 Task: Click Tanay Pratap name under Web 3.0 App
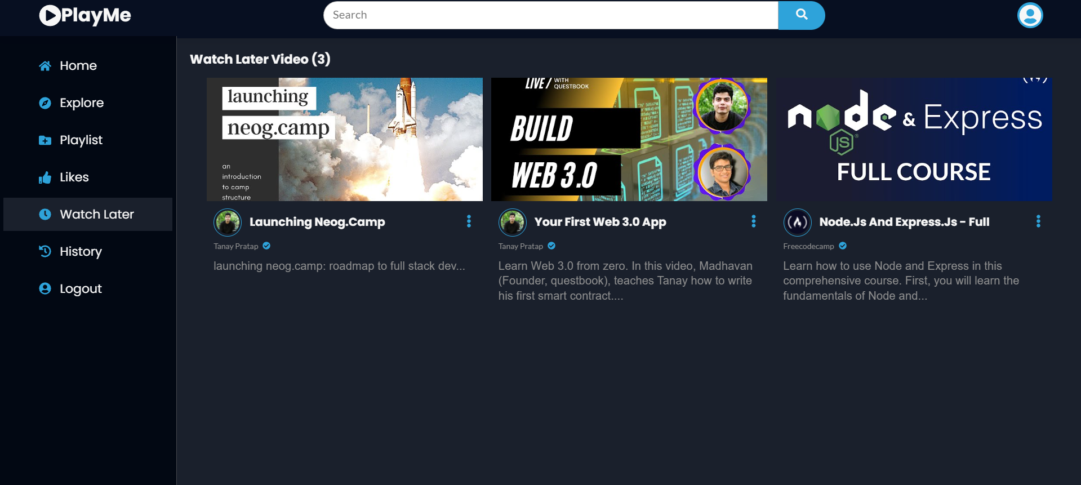pyautogui.click(x=521, y=246)
